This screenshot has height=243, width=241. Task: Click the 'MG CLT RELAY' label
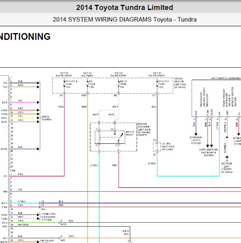129,133
